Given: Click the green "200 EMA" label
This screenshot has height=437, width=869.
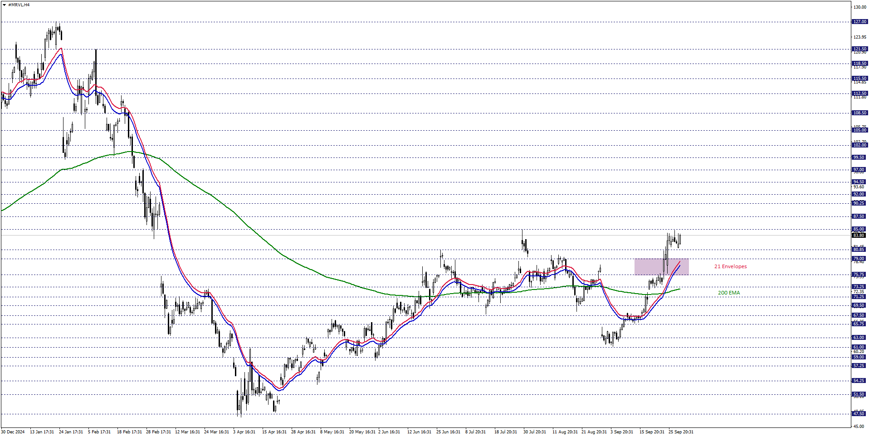Looking at the screenshot, I should 729,293.
